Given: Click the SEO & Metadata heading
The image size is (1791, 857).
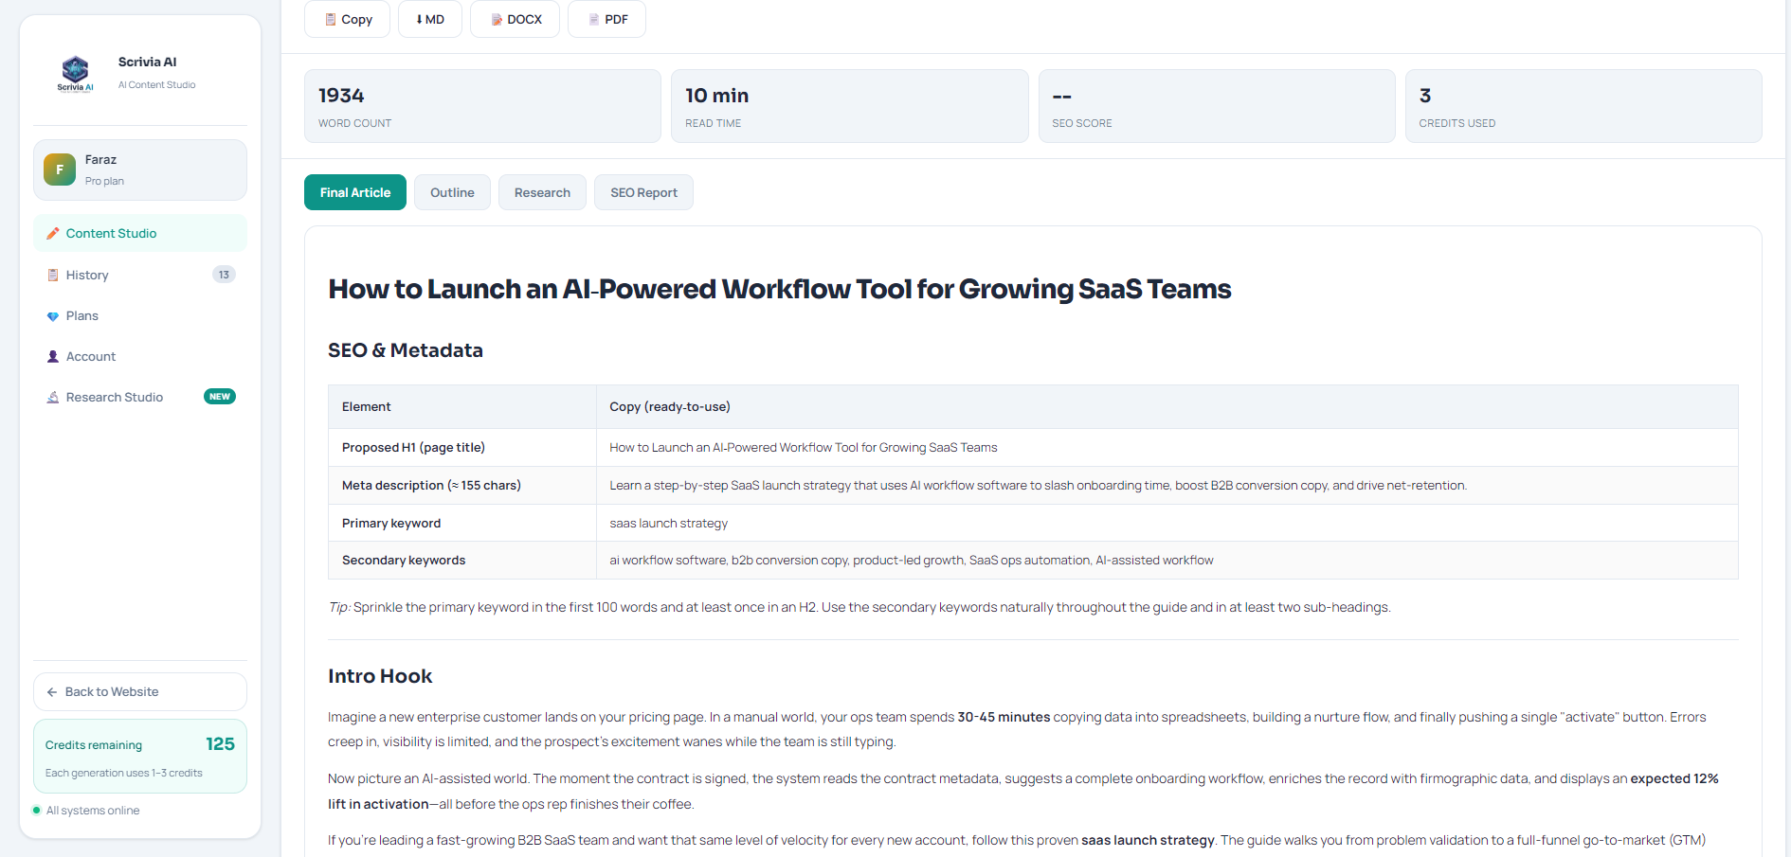Looking at the screenshot, I should pos(406,350).
